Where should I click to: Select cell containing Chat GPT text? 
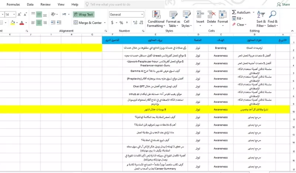(155, 86)
